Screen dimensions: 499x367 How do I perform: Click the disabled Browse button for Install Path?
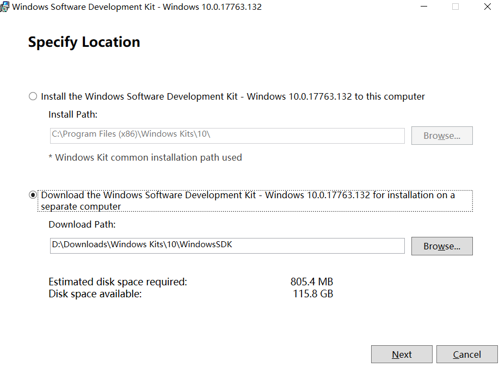coord(442,136)
